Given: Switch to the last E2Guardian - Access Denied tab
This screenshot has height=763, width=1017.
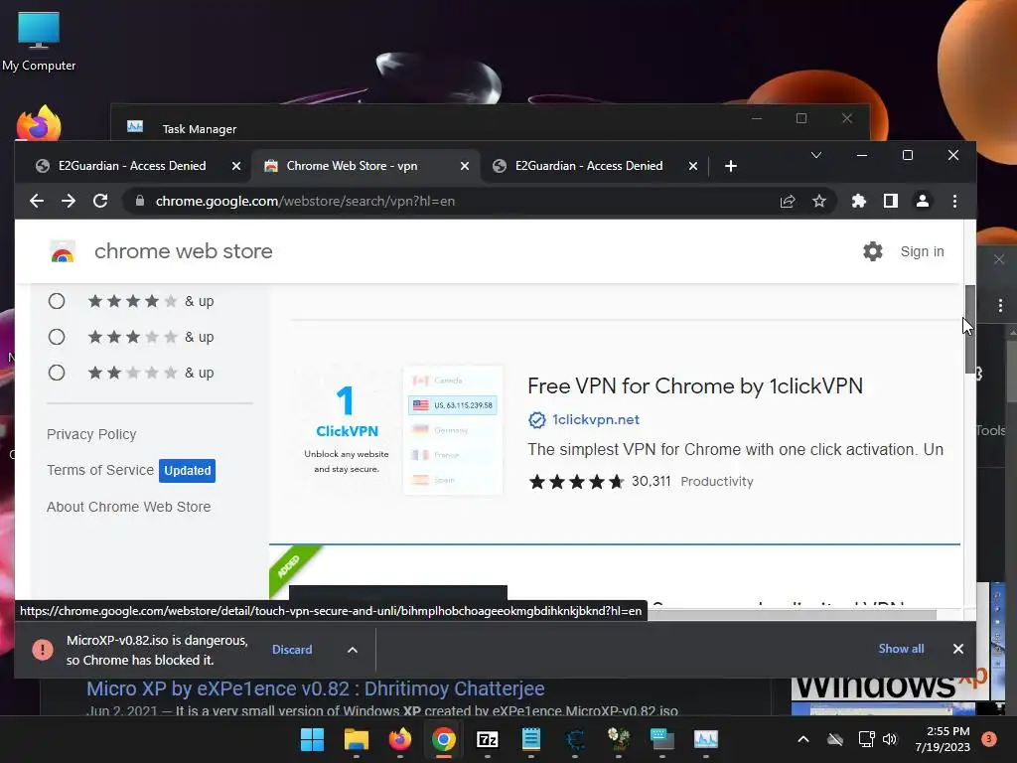Looking at the screenshot, I should pyautogui.click(x=589, y=166).
